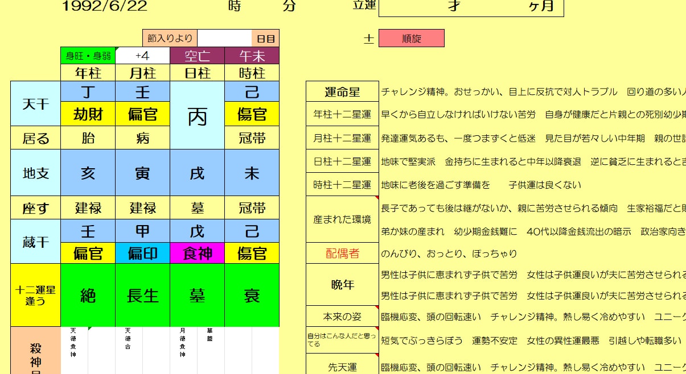Image resolution: width=686 pixels, height=374 pixels.
Task: Click the 時柱 column header
Action: 252,73
